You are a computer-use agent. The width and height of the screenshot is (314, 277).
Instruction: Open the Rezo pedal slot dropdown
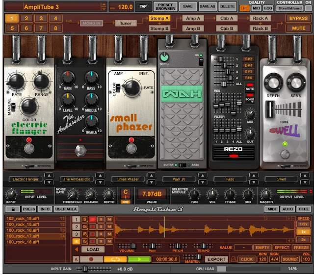tap(230, 179)
